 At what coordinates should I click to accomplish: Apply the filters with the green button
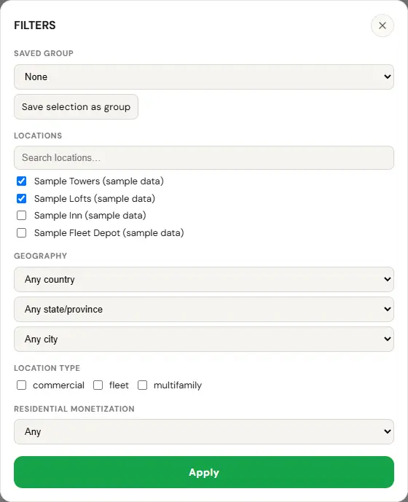[204, 472]
